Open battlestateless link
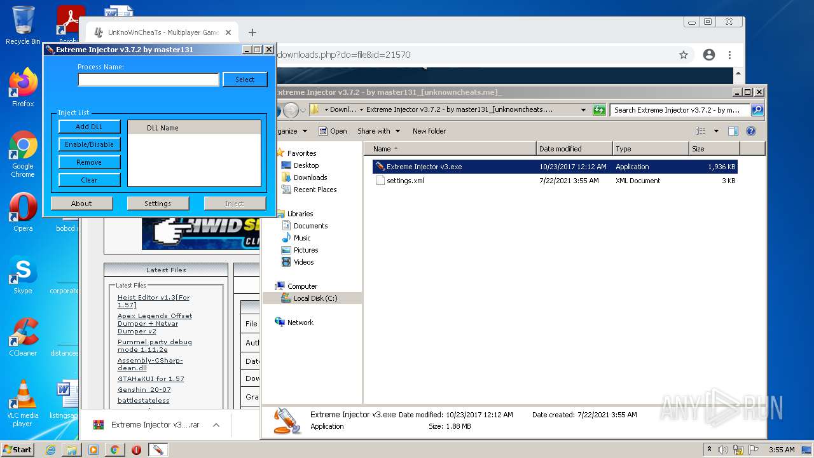This screenshot has height=458, width=814. tap(144, 400)
